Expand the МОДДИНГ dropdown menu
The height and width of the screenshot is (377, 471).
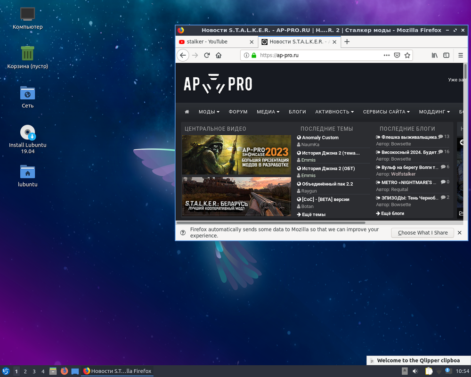point(434,112)
